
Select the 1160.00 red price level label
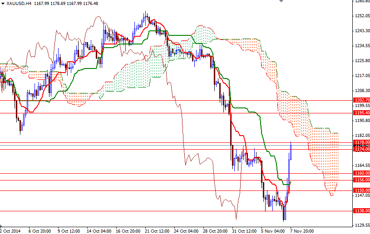click(361, 173)
